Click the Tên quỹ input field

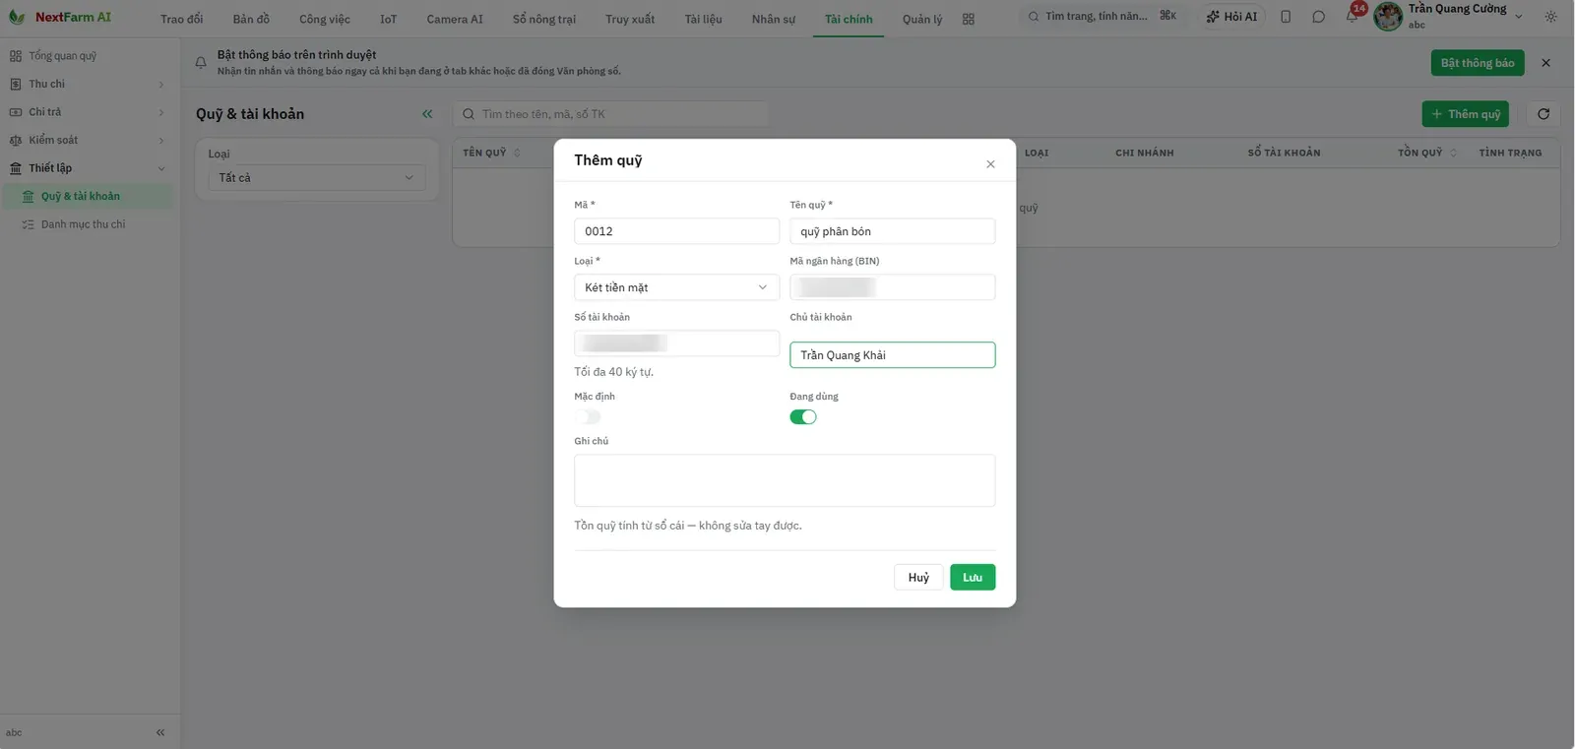point(892,231)
